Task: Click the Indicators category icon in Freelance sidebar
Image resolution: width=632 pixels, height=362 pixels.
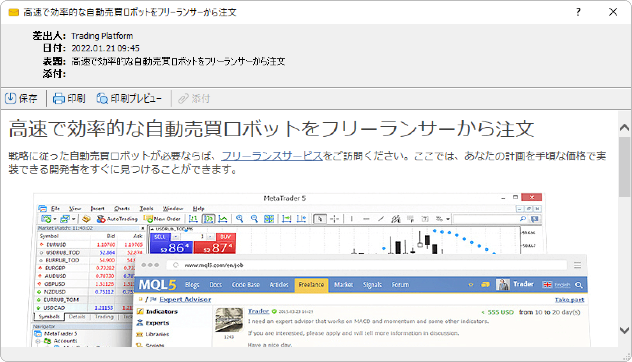Action: [x=140, y=311]
